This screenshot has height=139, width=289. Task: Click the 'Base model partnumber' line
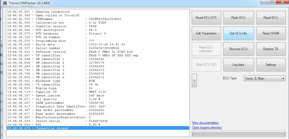(x=98, y=114)
